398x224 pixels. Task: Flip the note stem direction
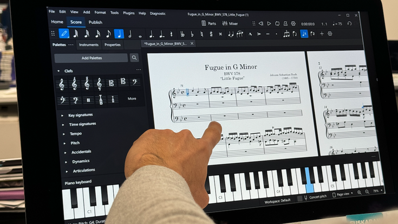pos(295,34)
